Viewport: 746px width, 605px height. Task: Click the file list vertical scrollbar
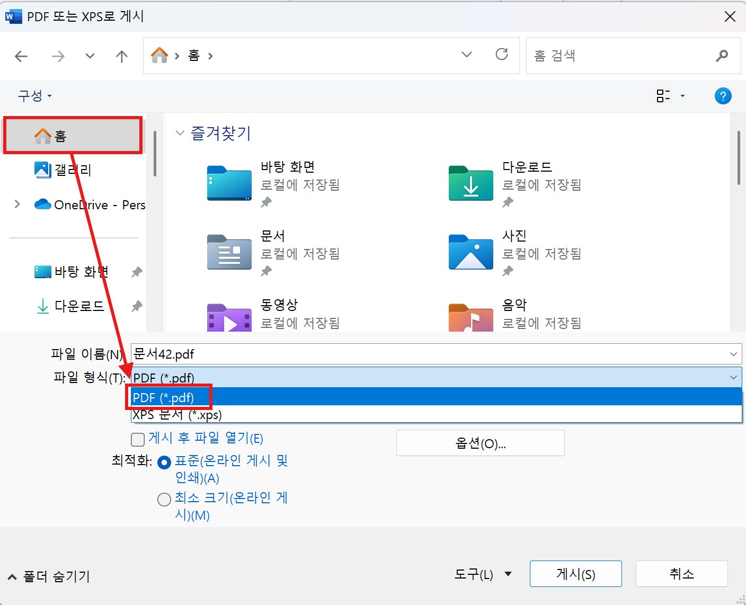pos(739,158)
